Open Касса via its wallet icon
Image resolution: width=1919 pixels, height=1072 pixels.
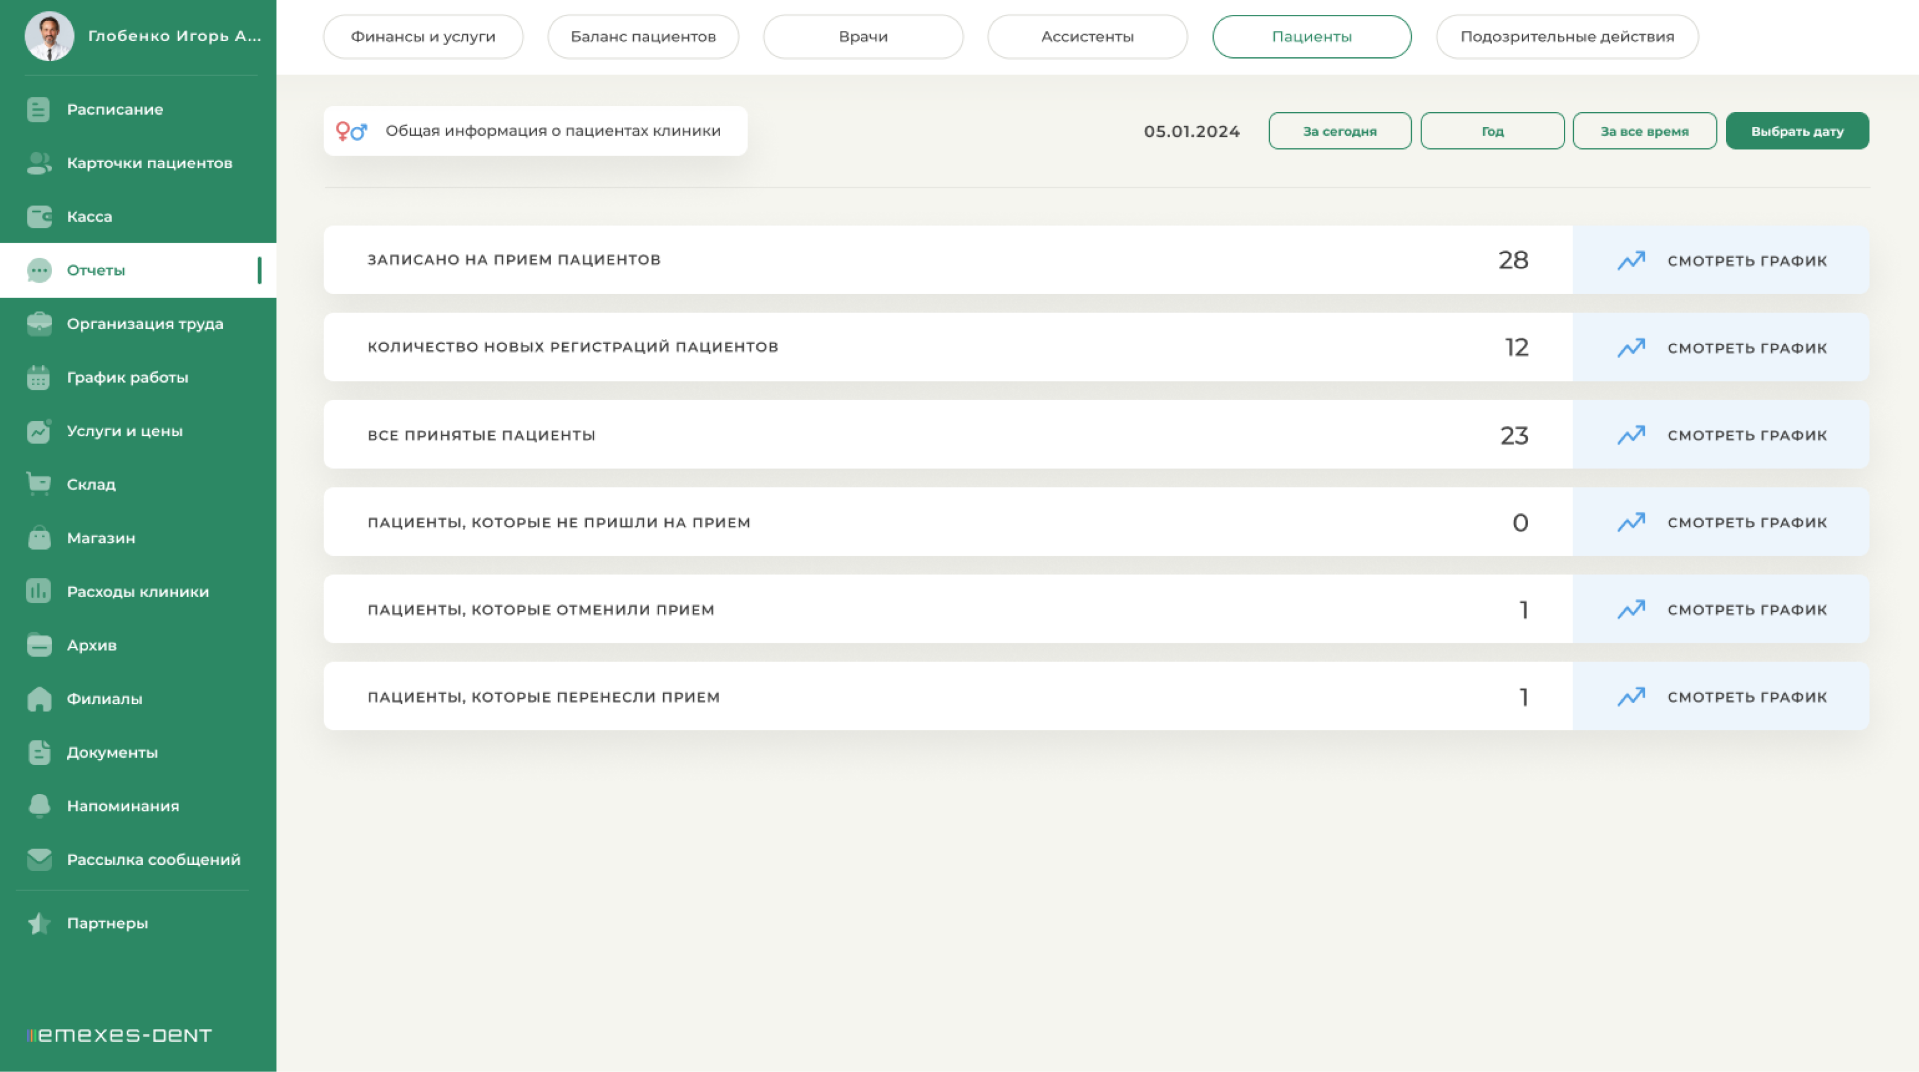click(39, 217)
